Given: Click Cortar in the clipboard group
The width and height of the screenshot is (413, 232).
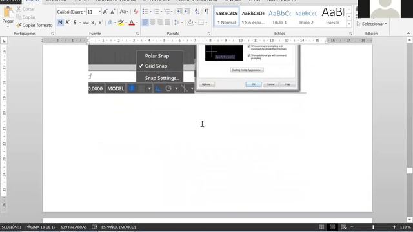Looking at the screenshot, I should pos(26,9).
